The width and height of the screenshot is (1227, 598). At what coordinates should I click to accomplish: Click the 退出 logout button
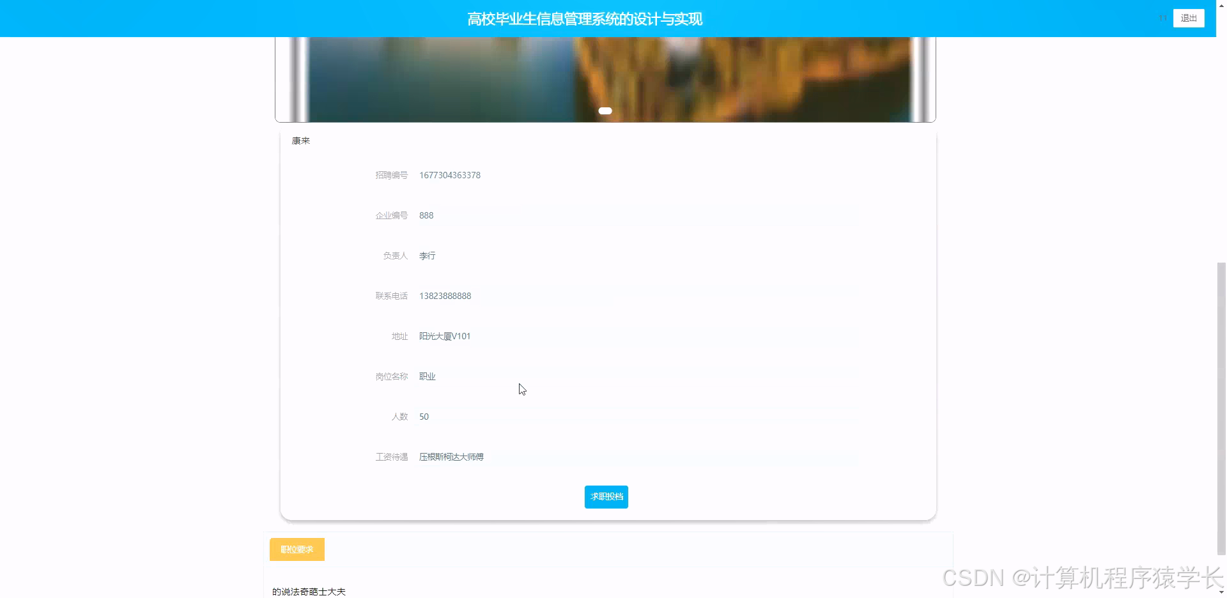click(1188, 18)
